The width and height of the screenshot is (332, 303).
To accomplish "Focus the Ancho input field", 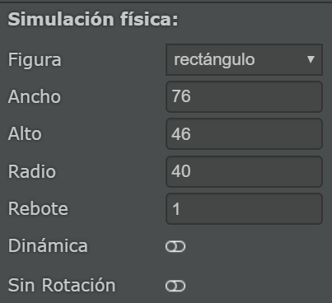I will (x=244, y=96).
